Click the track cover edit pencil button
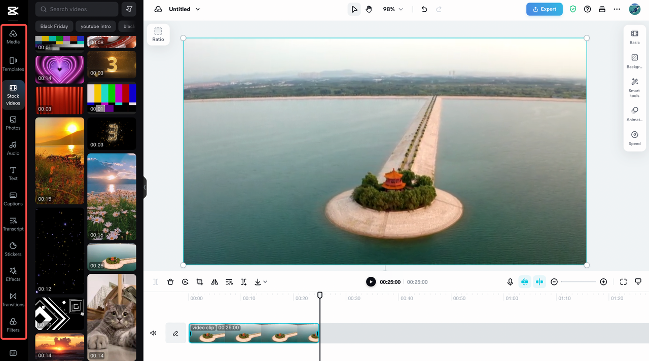Screen dimensions: 649x361 click(x=175, y=333)
